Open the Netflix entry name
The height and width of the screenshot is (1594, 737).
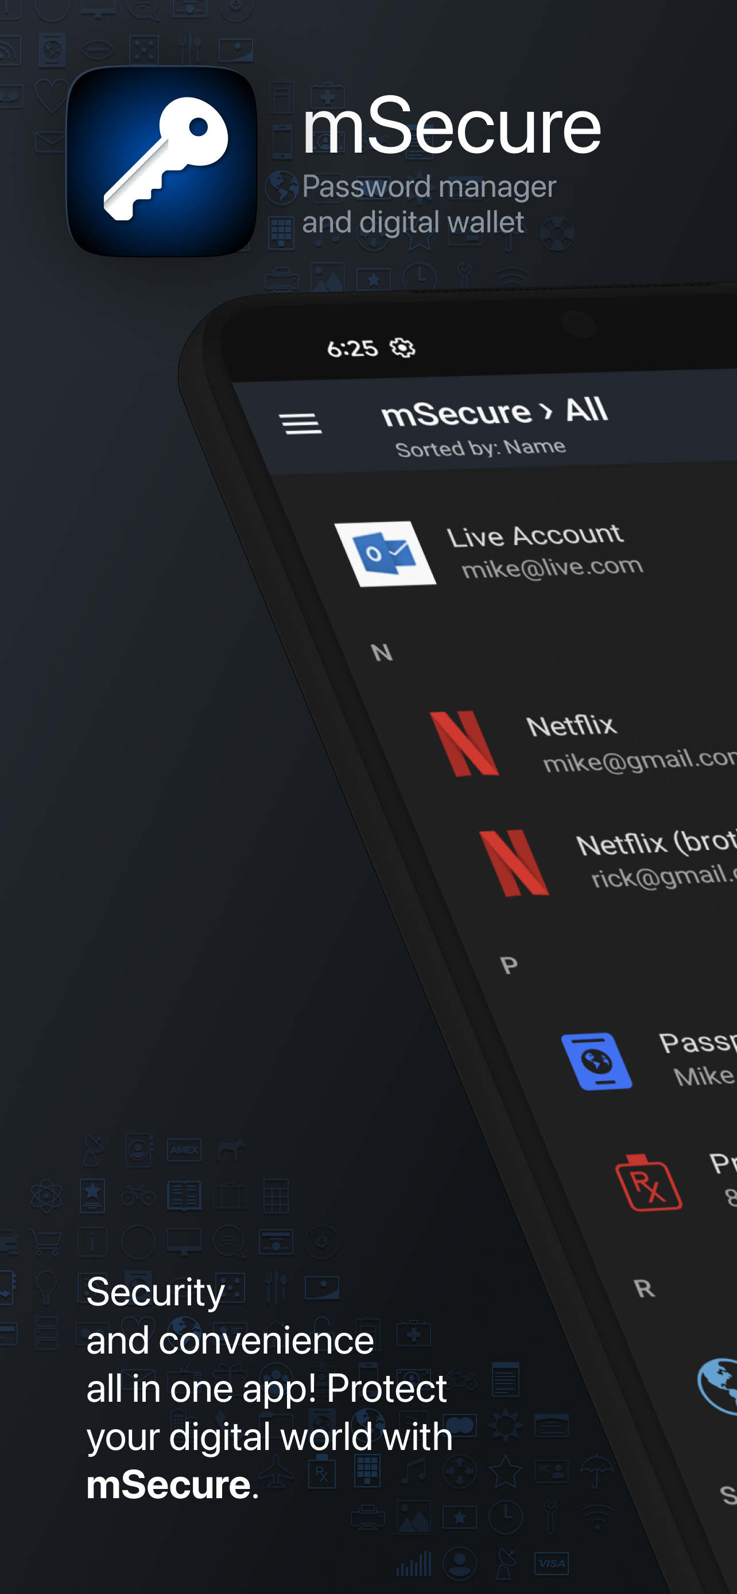[571, 725]
